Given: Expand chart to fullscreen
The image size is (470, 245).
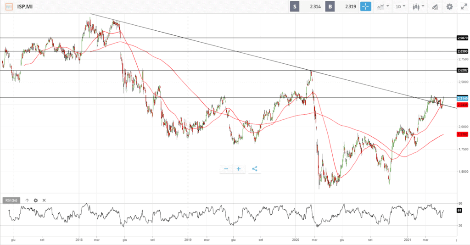Looking at the screenshot, I should tap(464, 6).
